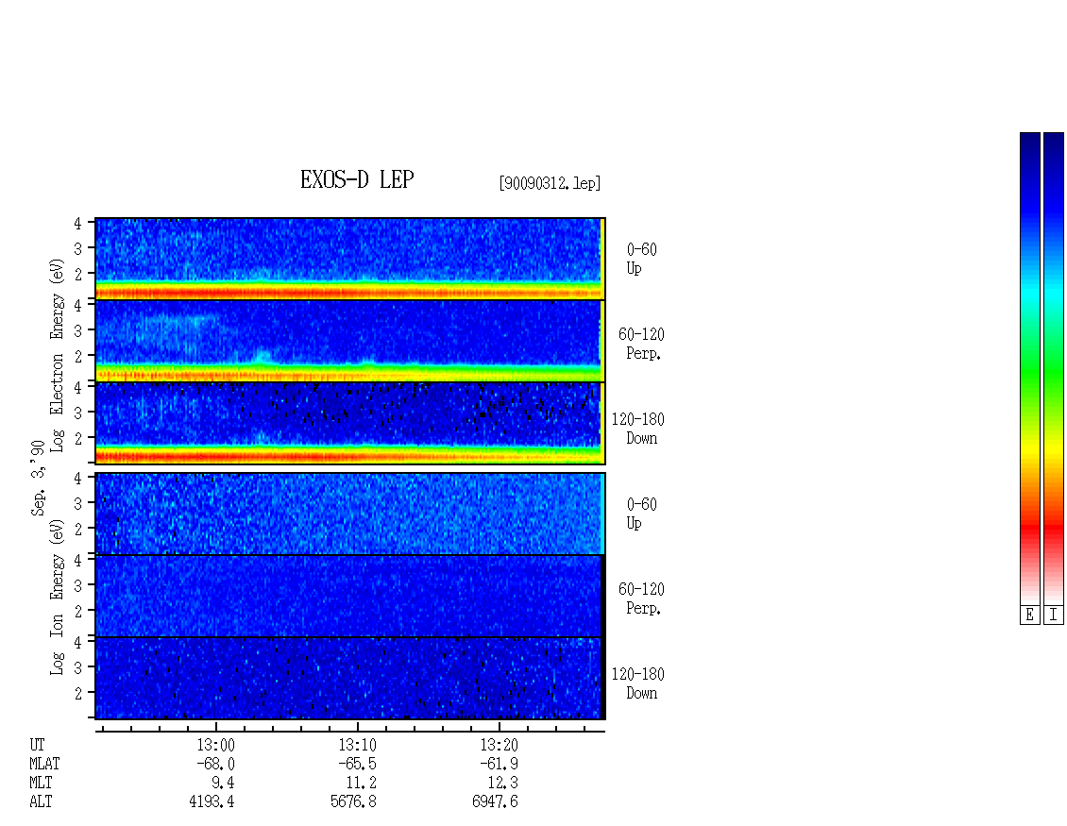The width and height of the screenshot is (1067, 826).
Task: Click the ion 60-120 Perp. spectrogram panel
Action: 349,596
